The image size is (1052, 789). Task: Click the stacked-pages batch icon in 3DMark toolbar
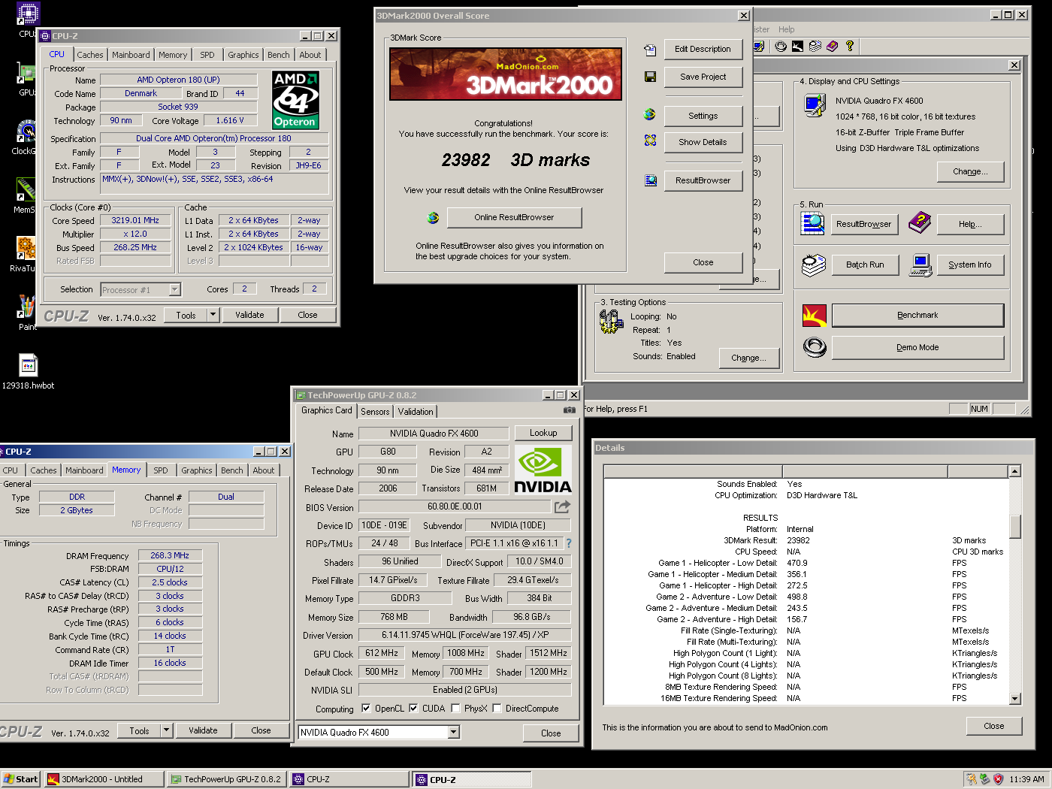click(815, 46)
